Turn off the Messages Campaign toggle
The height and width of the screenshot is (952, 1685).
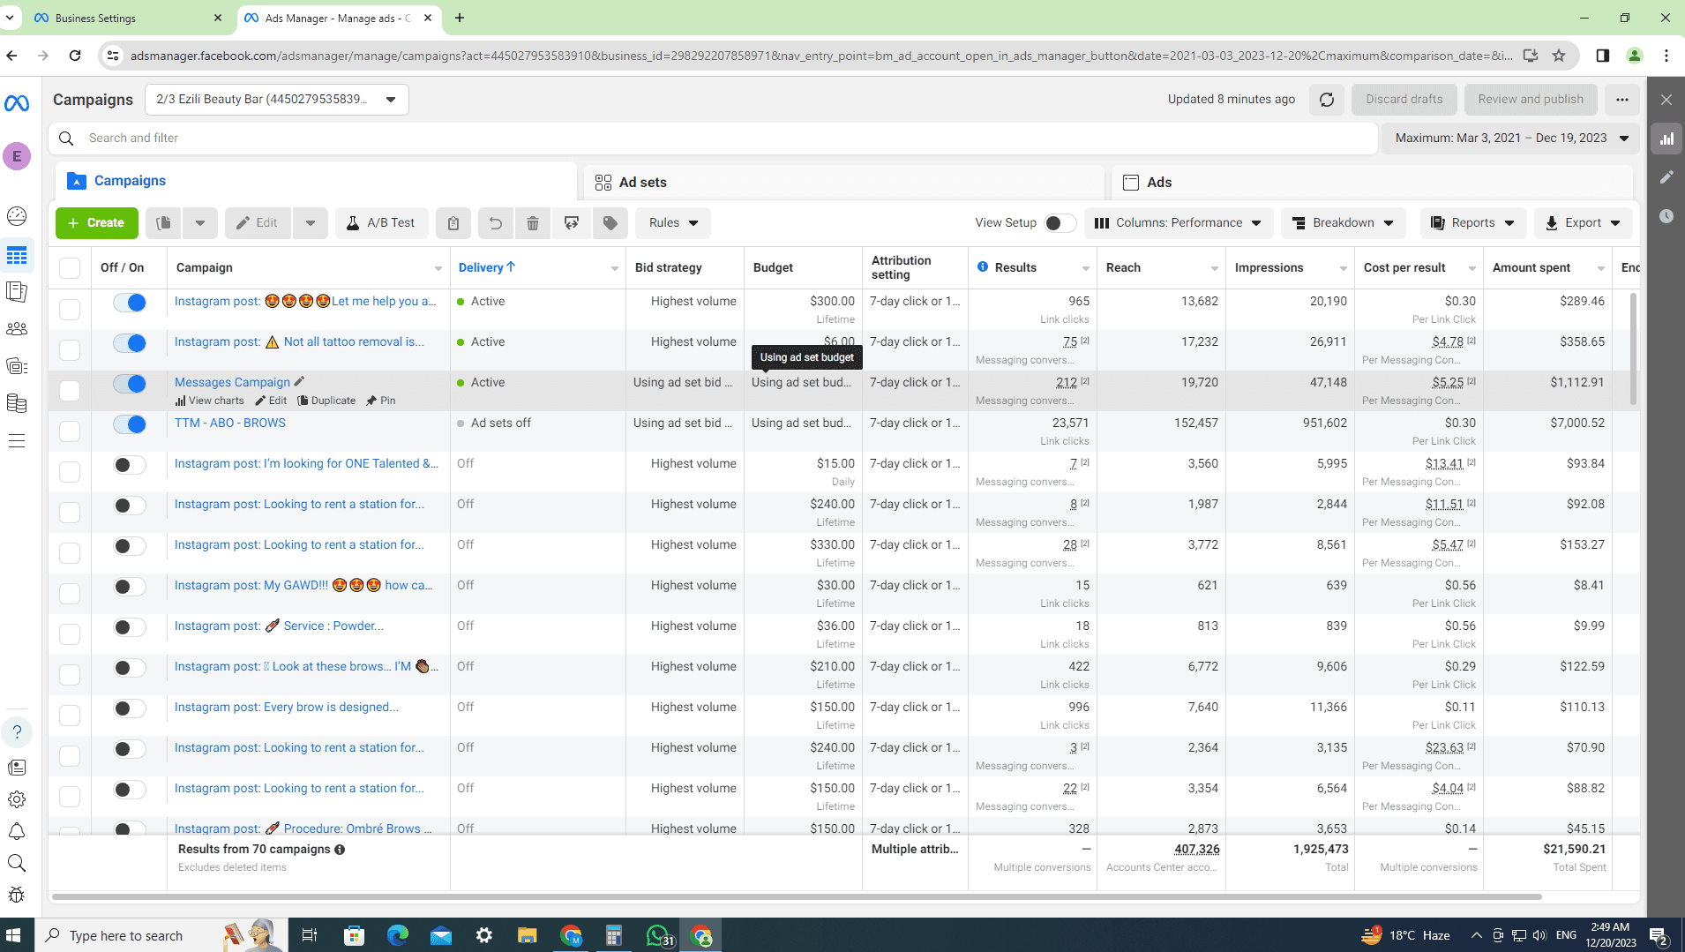point(130,384)
